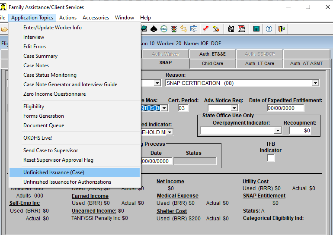Click the black spade icon
Image resolution: width=333 pixels, height=235 pixels.
tap(154, 29)
